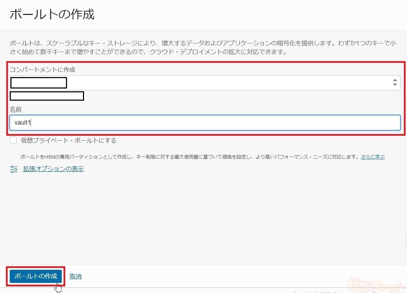The height and width of the screenshot is (293, 407).
Task: Click the redacted compartment name in dropdown
Action: 39,83
